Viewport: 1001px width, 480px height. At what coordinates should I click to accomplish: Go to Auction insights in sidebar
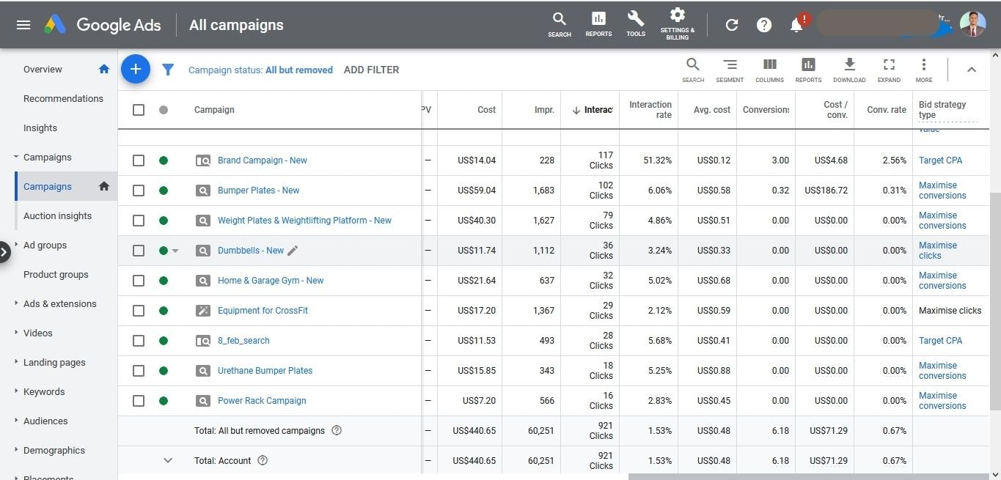click(x=57, y=216)
